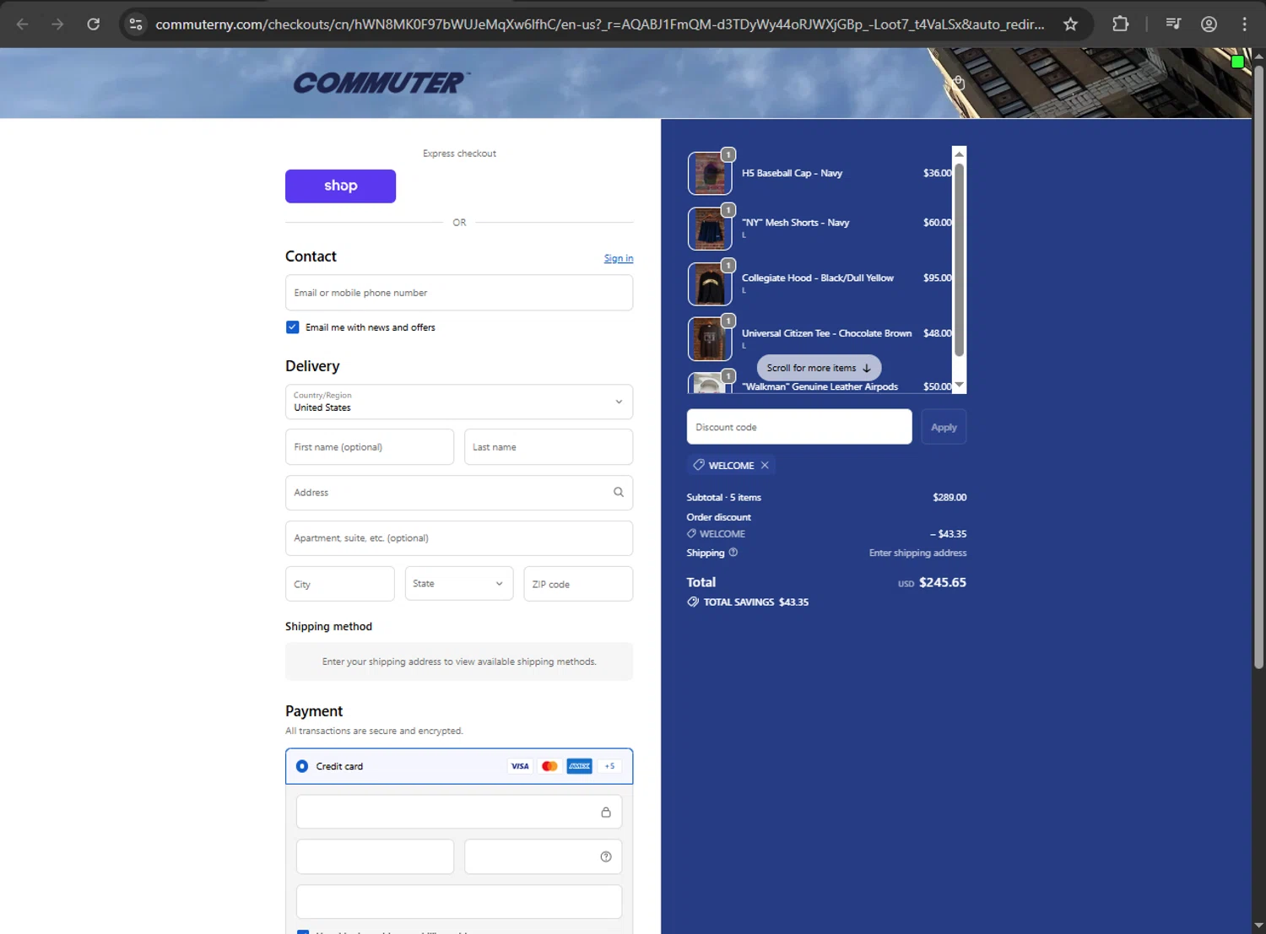Screen dimensions: 1266x934
Task: Click the $245.65 total amount
Action: pos(943,582)
